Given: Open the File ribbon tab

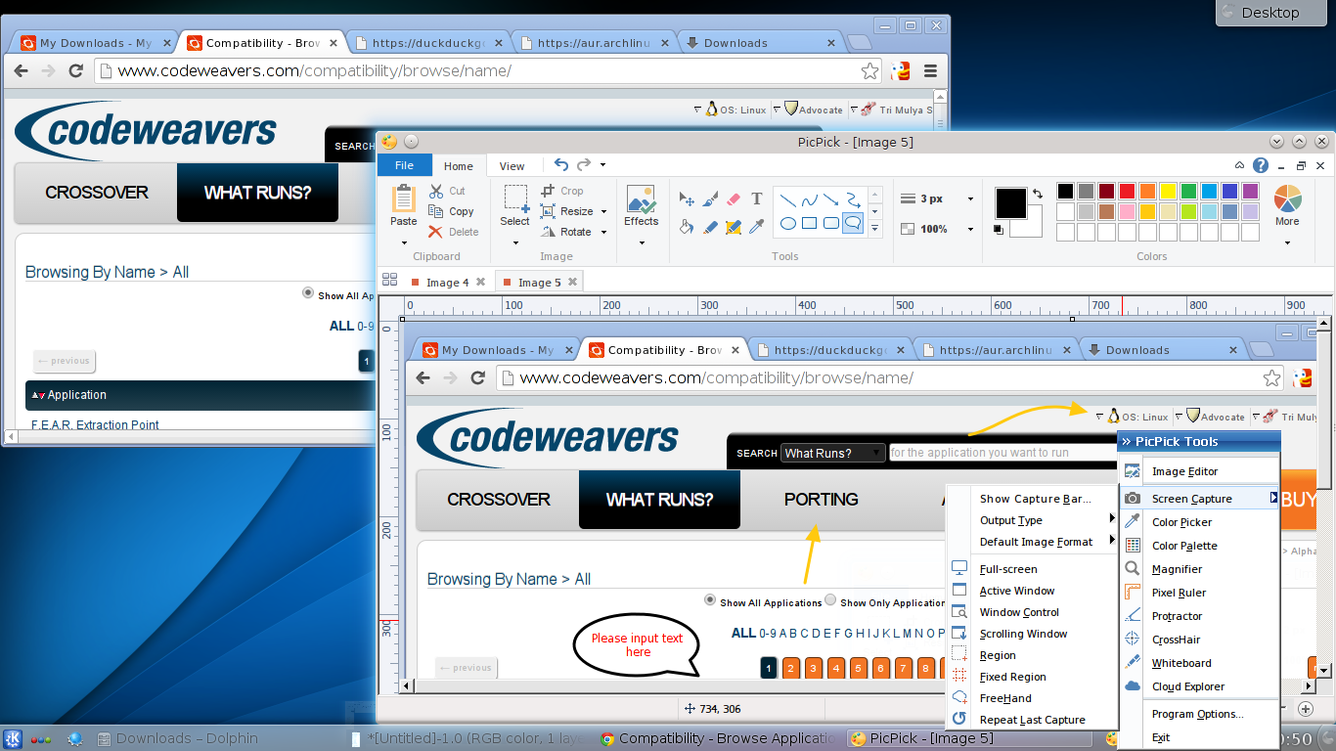Looking at the screenshot, I should coord(404,165).
